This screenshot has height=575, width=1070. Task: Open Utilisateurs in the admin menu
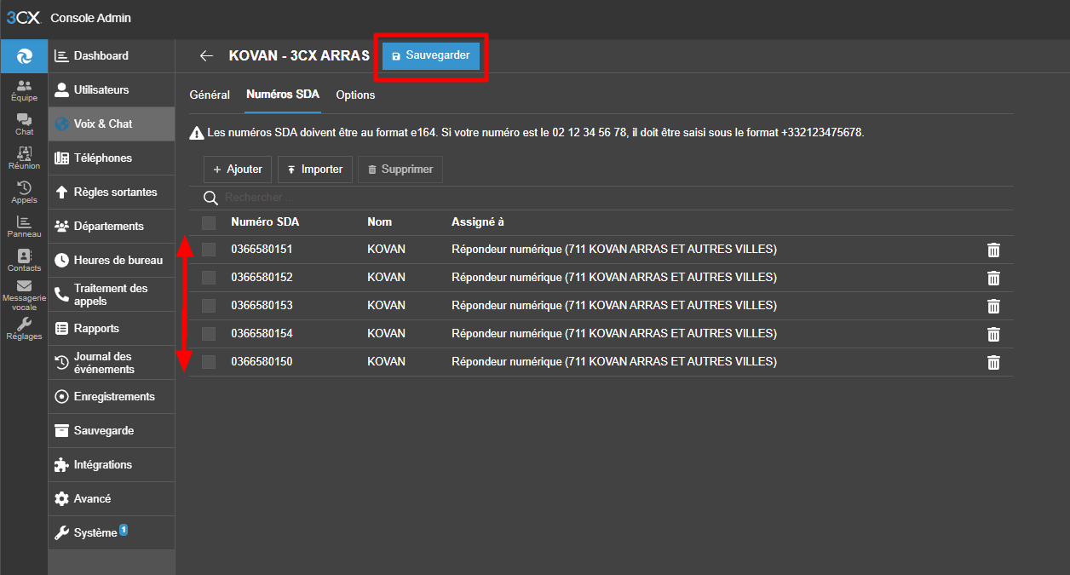click(112, 90)
